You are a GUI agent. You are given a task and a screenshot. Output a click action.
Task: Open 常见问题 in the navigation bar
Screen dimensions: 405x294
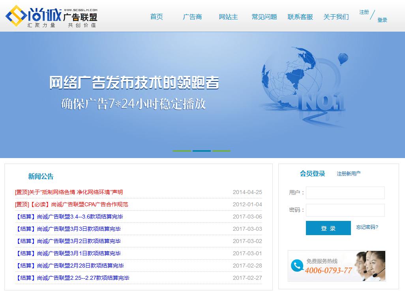tap(264, 17)
